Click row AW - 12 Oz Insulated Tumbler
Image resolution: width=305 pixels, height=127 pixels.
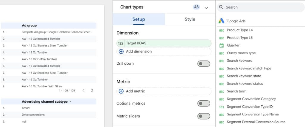[49, 39]
